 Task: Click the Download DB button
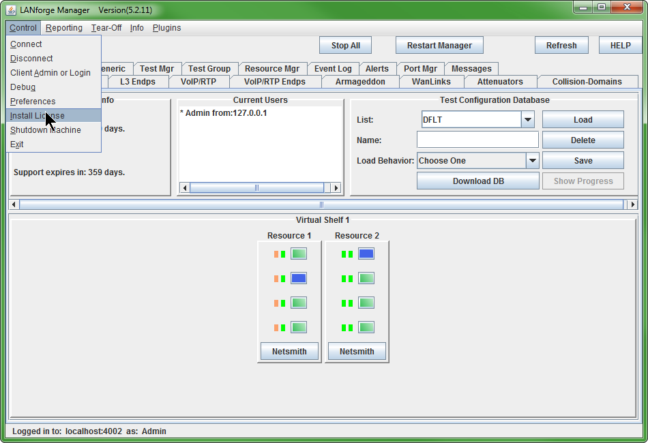(x=477, y=181)
